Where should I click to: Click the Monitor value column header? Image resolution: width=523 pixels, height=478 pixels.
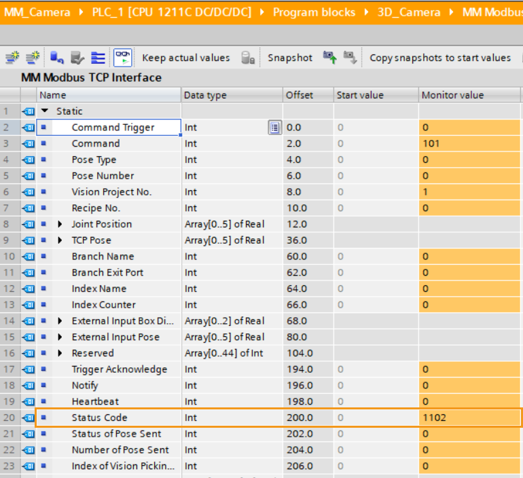pos(452,95)
